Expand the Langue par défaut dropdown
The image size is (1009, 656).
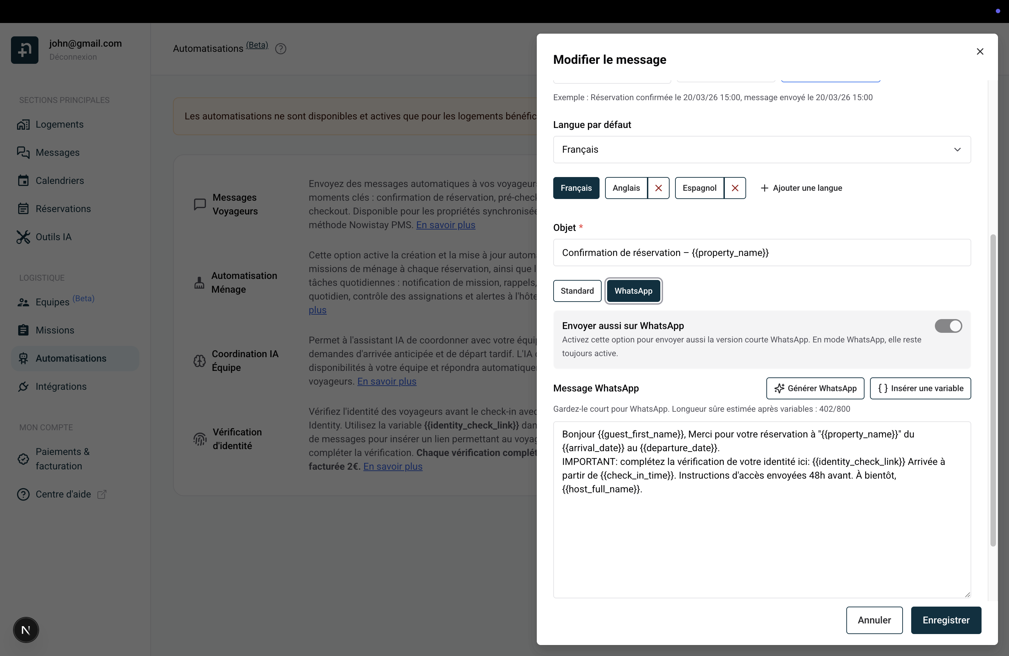762,150
